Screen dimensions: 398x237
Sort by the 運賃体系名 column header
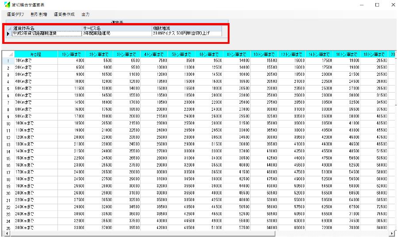[x=47, y=28]
